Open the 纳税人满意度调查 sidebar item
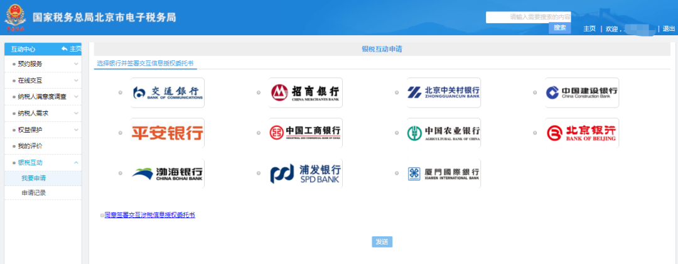The image size is (678, 264). [43, 97]
